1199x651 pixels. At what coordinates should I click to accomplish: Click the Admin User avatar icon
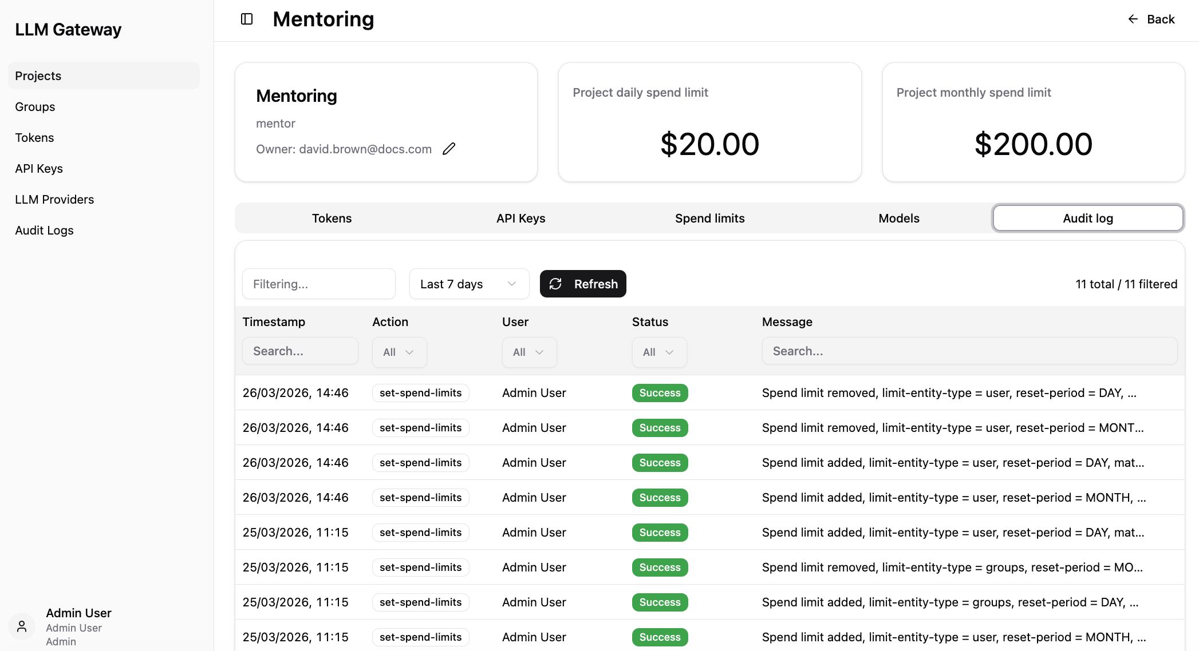tap(22, 626)
